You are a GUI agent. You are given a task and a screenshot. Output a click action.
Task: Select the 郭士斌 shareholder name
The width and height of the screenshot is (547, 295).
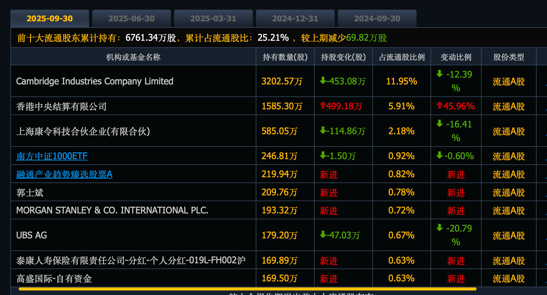point(30,193)
